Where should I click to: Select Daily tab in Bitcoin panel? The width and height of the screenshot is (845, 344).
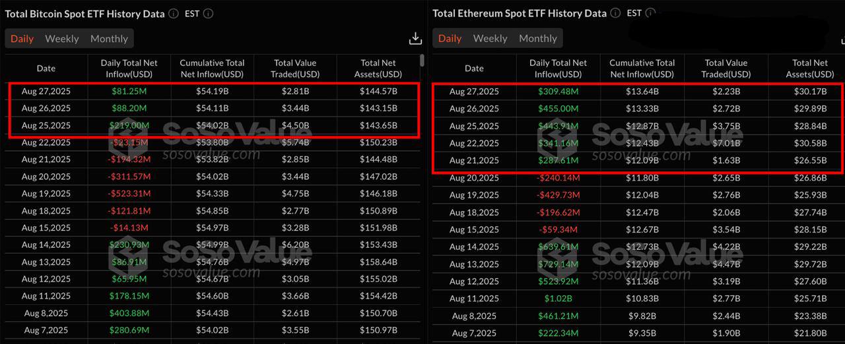point(22,39)
